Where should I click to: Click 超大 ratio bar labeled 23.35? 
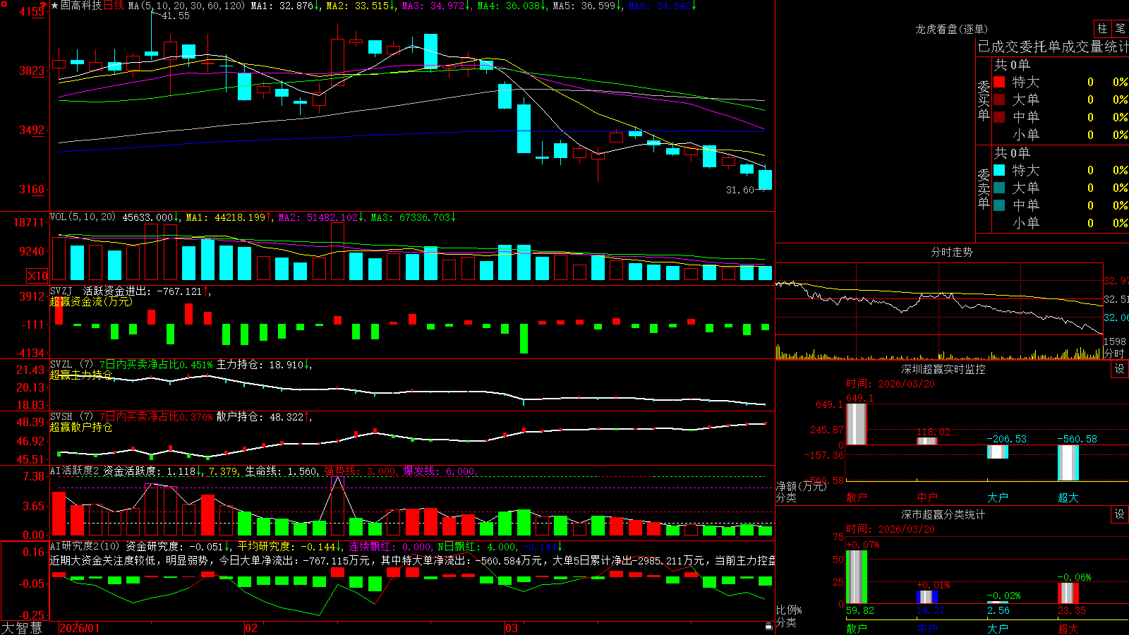coord(1068,593)
